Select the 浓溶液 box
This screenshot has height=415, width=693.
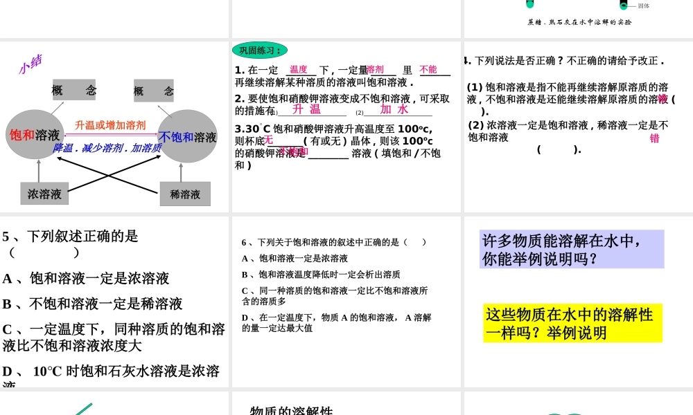pyautogui.click(x=44, y=194)
